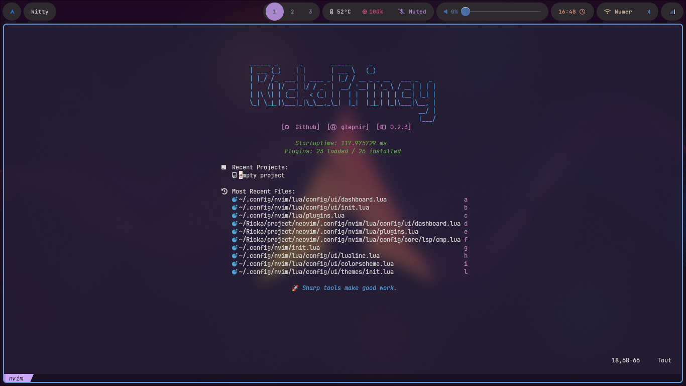Click the Sharp tools make good work quote
Image resolution: width=686 pixels, height=386 pixels.
pyautogui.click(x=350, y=288)
